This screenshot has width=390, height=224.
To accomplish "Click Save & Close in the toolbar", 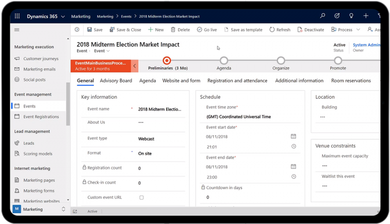I will click(x=124, y=30).
